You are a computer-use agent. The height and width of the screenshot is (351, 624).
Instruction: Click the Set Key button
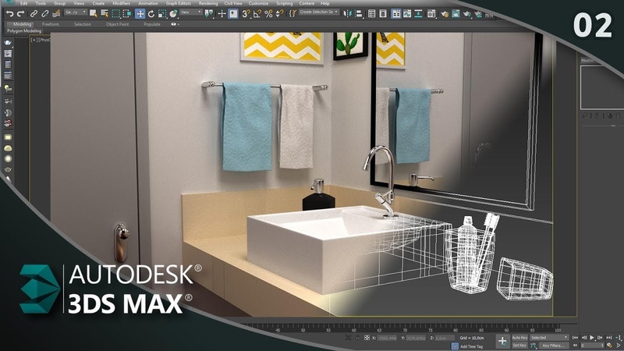click(519, 346)
